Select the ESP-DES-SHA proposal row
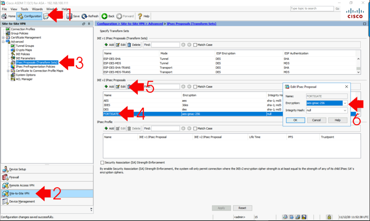The image size is (370, 221). click(229, 59)
